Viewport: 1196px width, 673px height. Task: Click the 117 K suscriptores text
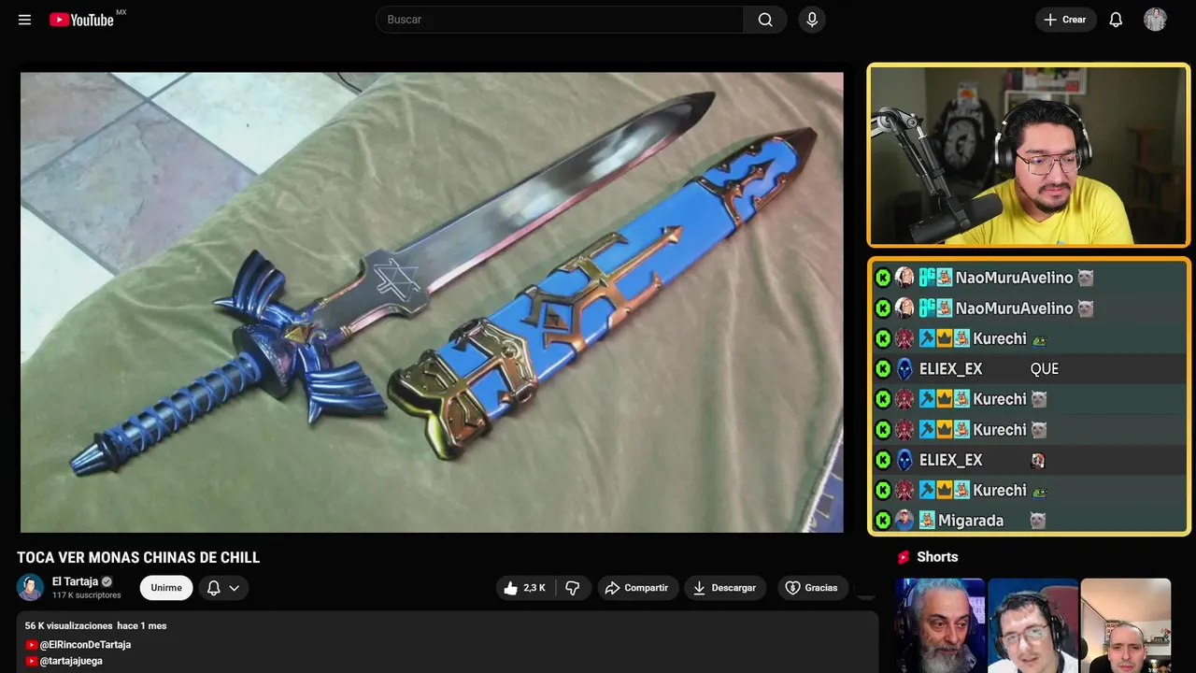[87, 595]
